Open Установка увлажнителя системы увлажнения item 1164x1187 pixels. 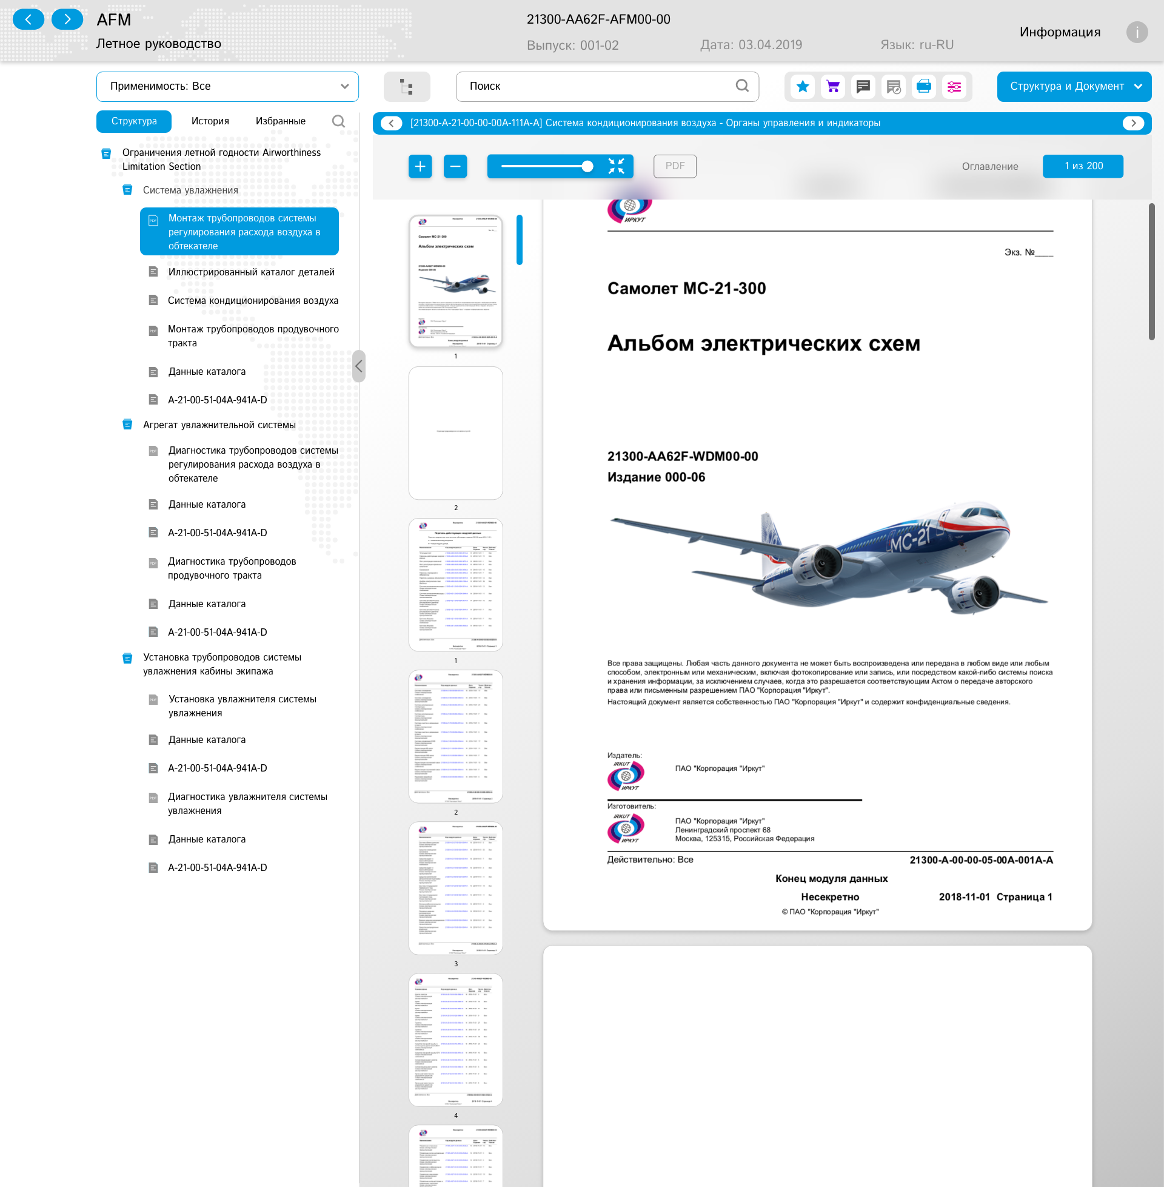point(242,706)
